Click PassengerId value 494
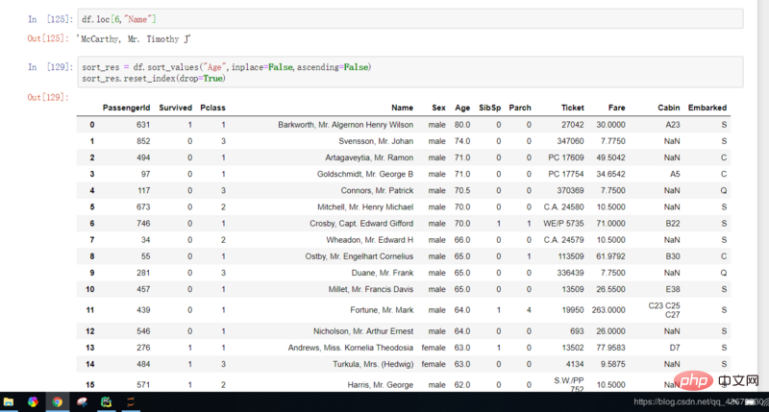The height and width of the screenshot is (412, 769). coord(143,158)
